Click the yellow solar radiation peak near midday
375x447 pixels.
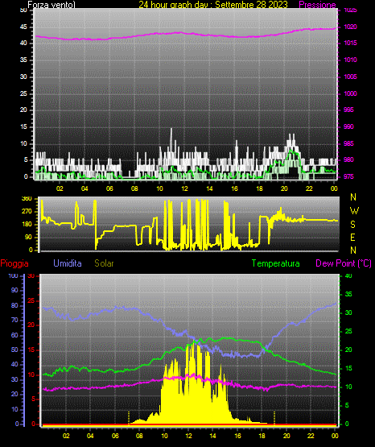pos(195,342)
